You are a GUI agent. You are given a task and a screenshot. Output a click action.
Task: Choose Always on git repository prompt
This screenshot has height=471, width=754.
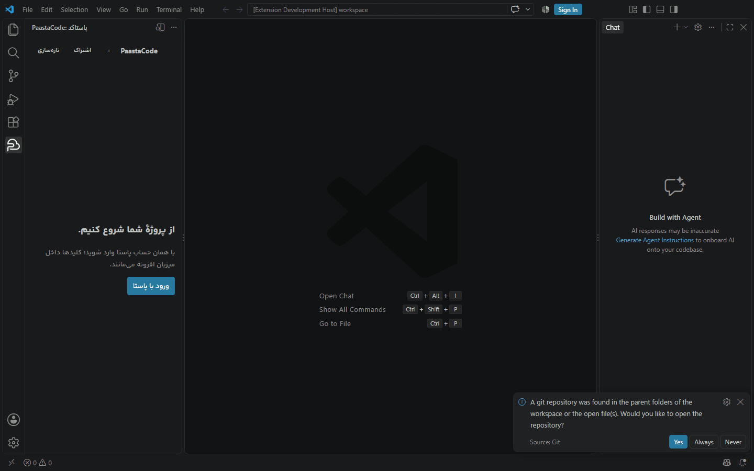[704, 442]
